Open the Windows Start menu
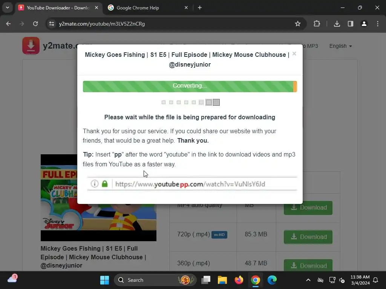The height and width of the screenshot is (289, 386). coord(105,280)
